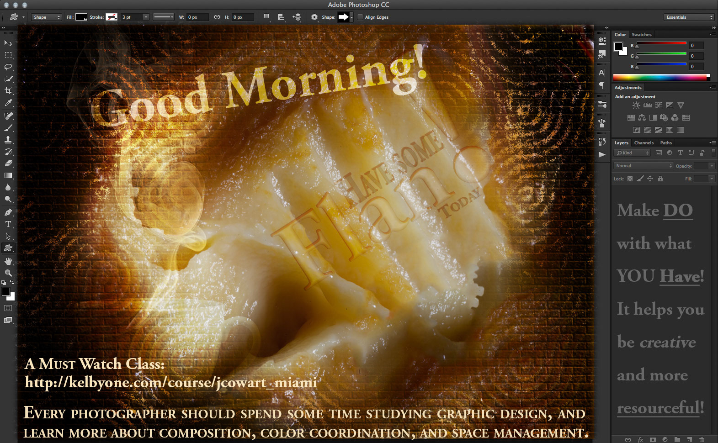Open the Opacity dropdown arrow
The height and width of the screenshot is (443, 718).
click(x=712, y=166)
